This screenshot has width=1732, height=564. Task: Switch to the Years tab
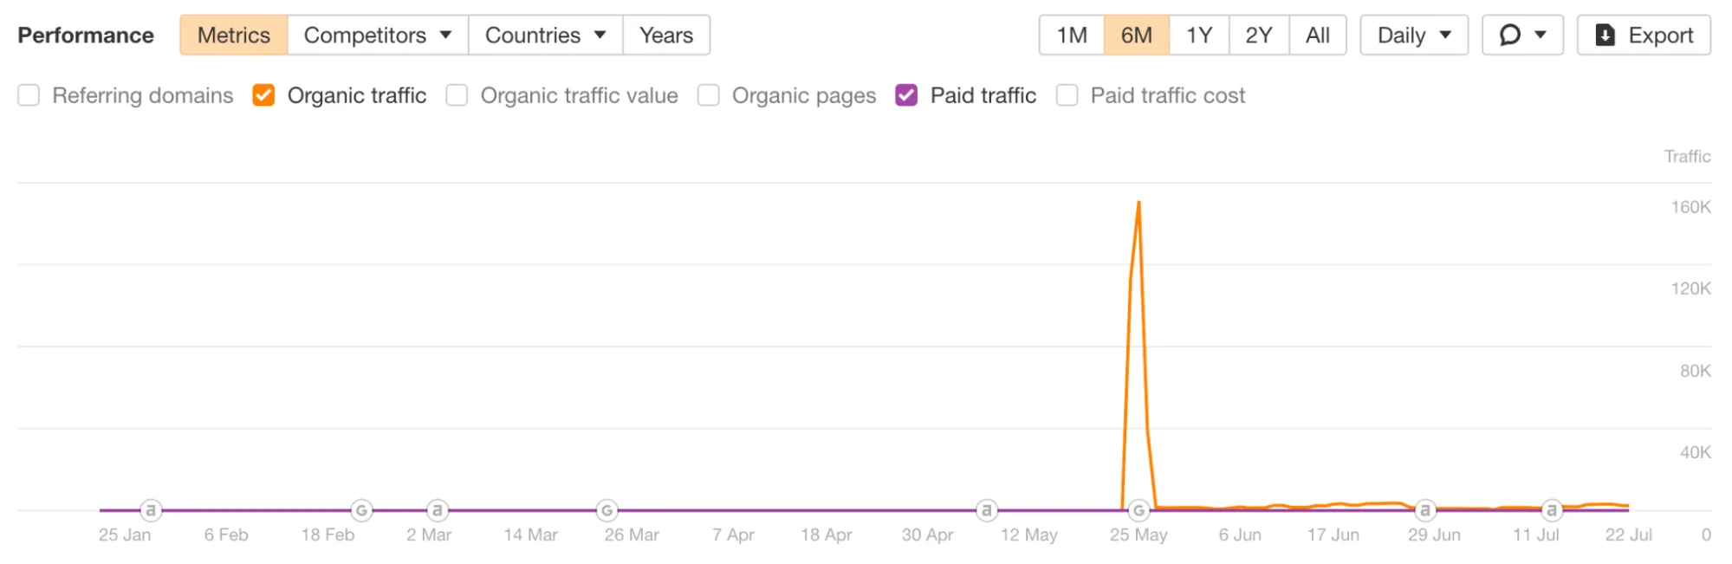665,35
